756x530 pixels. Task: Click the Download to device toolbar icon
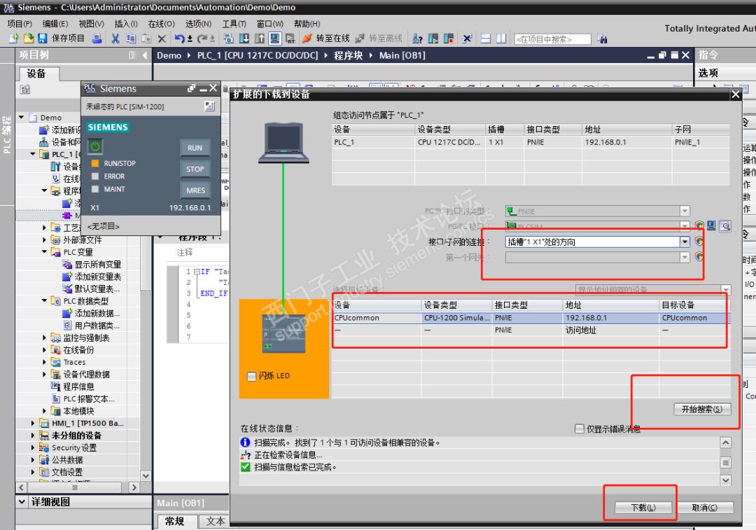coord(244,39)
